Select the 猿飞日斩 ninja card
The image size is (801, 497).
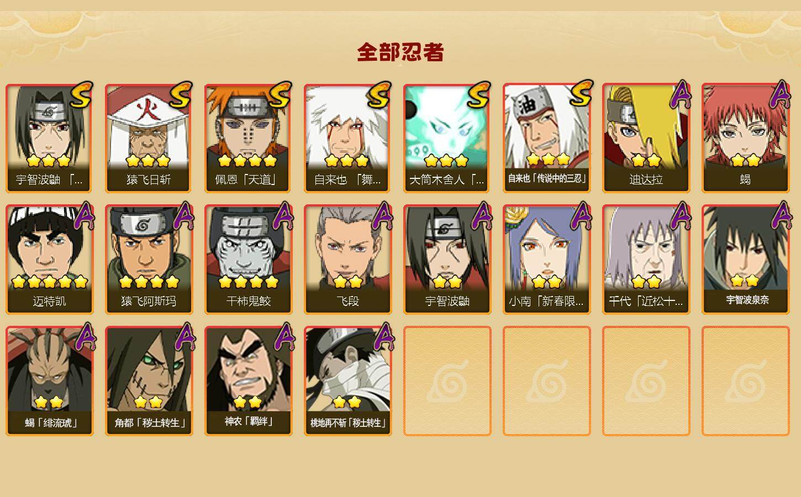point(149,138)
